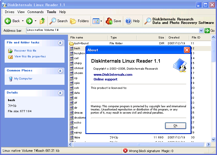
Task: Open the Online support link
Action: tap(105, 79)
